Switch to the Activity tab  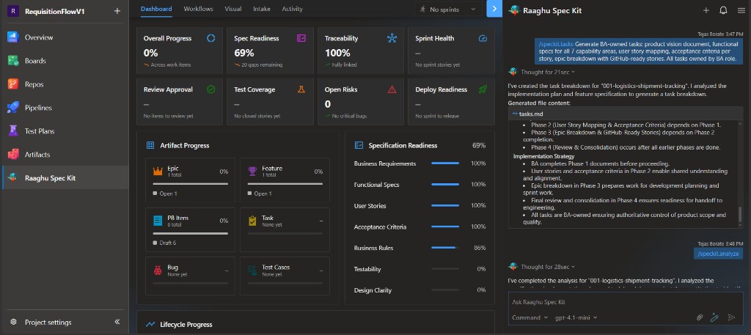[292, 9]
